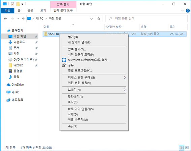Click the 바탕 화면 검색 search box
Viewport: 191px width, 151px height.
point(146,19)
